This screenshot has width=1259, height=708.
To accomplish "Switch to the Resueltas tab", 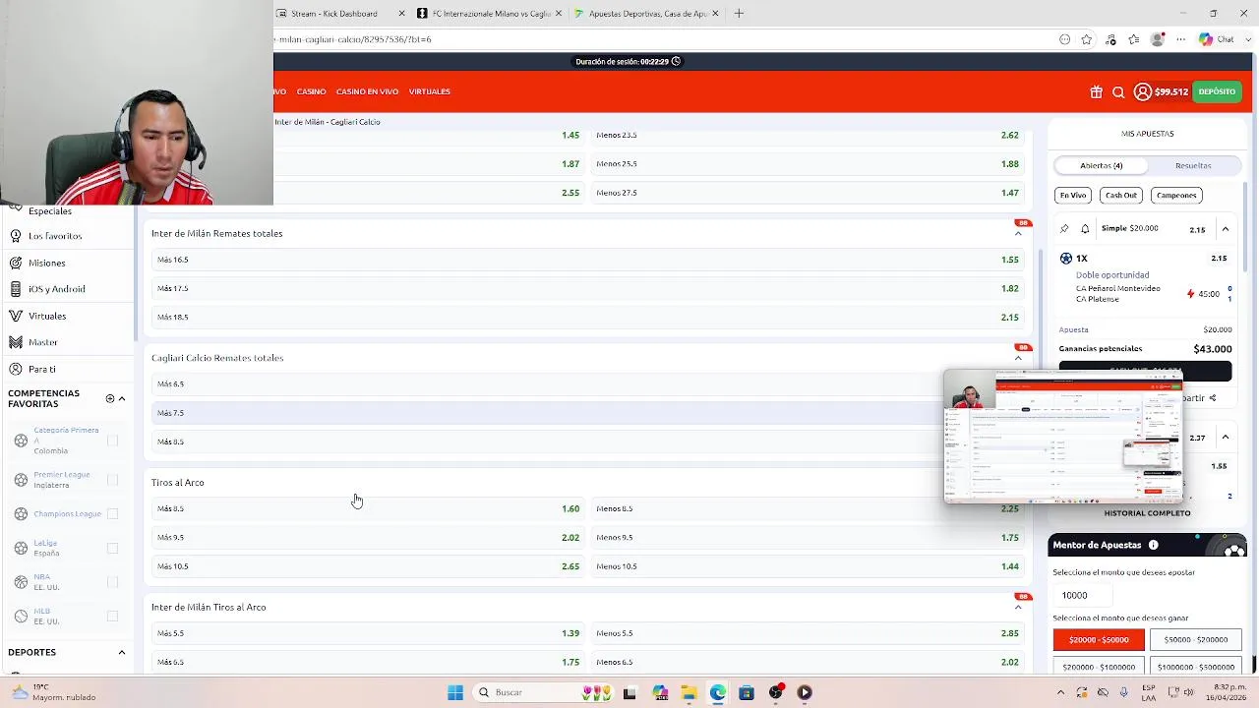I will (x=1193, y=165).
